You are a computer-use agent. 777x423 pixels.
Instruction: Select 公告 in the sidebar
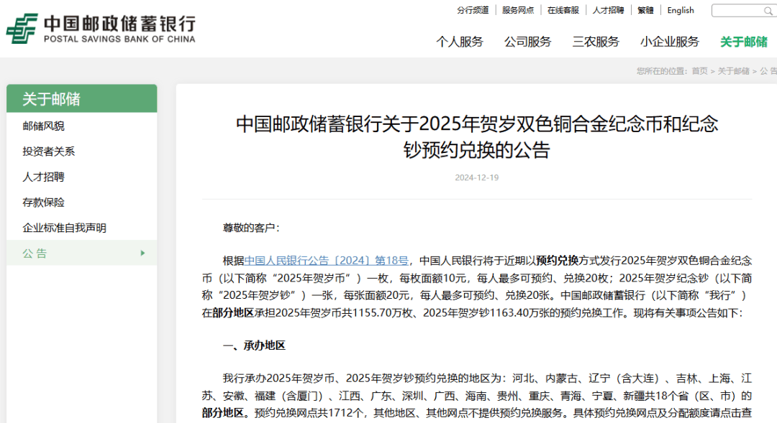pyautogui.click(x=82, y=254)
